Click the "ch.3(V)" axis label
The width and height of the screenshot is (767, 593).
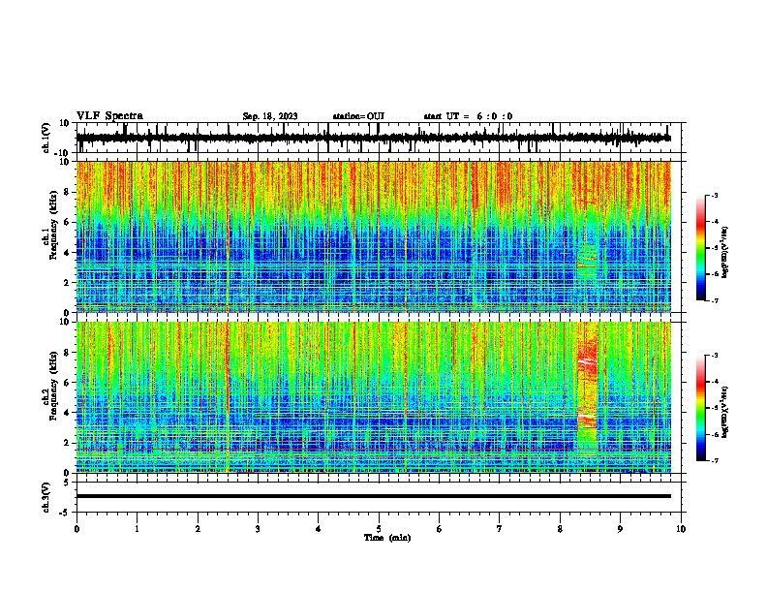pyautogui.click(x=46, y=497)
